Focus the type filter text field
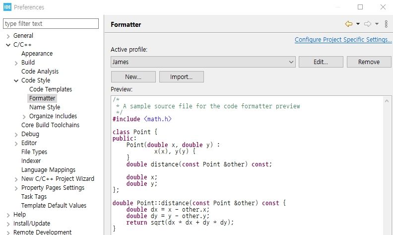The height and width of the screenshot is (235, 393). (x=51, y=23)
